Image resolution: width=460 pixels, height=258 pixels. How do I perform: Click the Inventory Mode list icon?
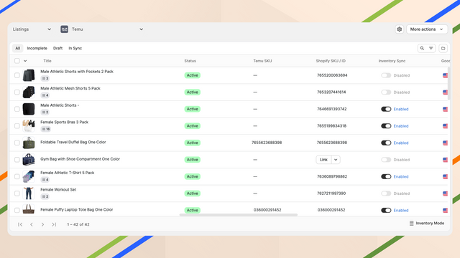tap(411, 223)
